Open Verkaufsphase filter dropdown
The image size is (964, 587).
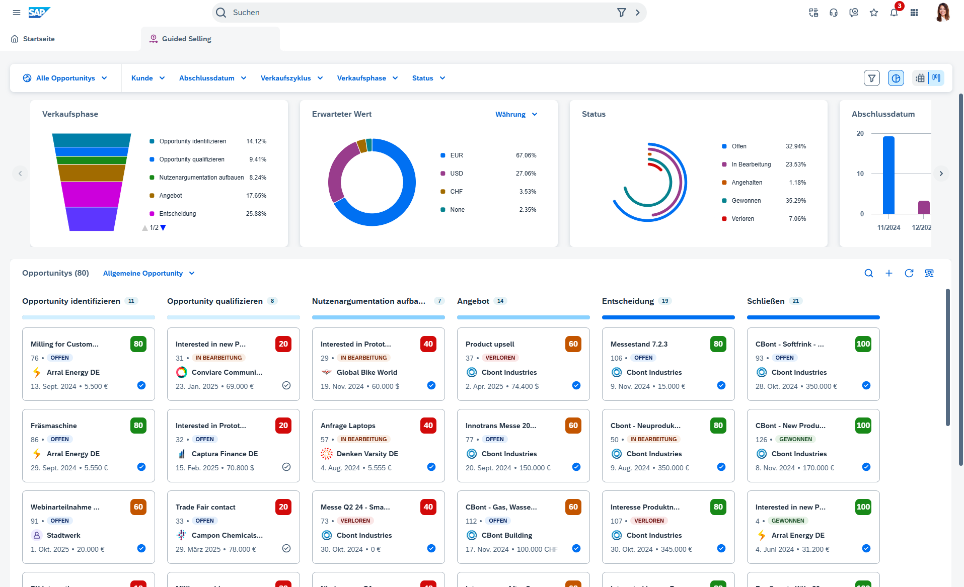(x=367, y=78)
